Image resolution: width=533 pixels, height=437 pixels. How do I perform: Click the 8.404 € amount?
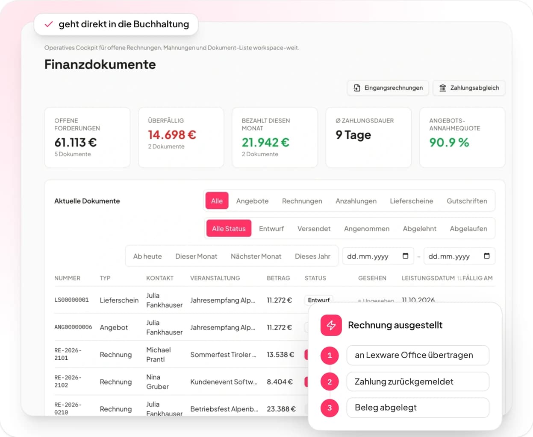(280, 382)
